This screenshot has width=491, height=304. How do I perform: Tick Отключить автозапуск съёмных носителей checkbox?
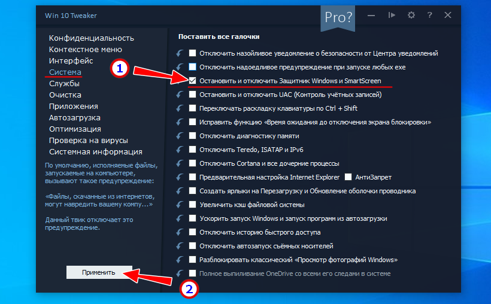(x=193, y=246)
